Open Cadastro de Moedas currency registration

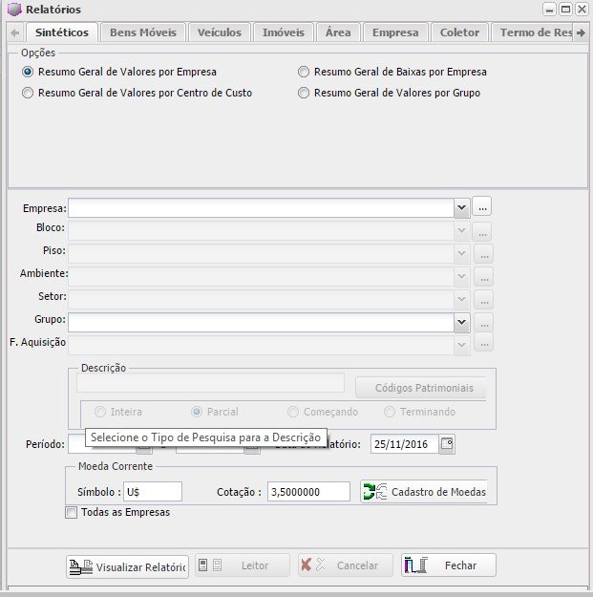point(423,492)
